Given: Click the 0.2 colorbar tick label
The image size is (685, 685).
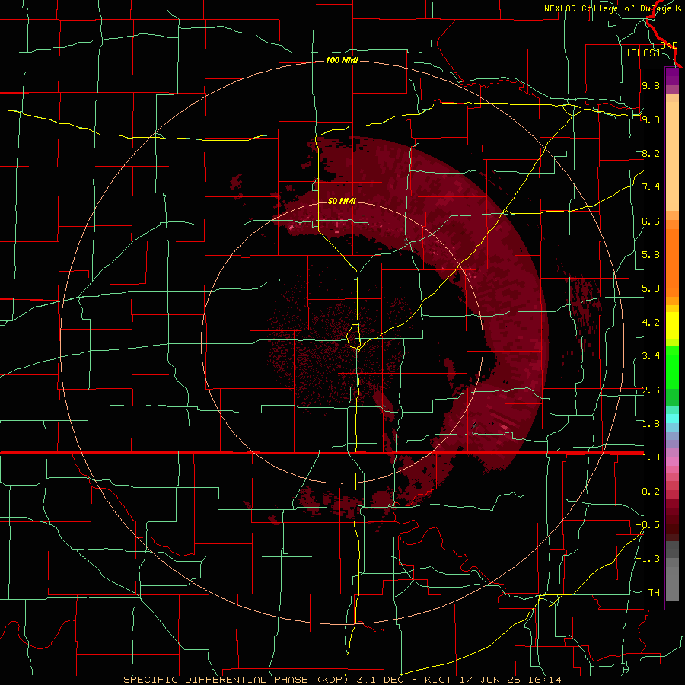Looking at the screenshot, I should [x=651, y=492].
